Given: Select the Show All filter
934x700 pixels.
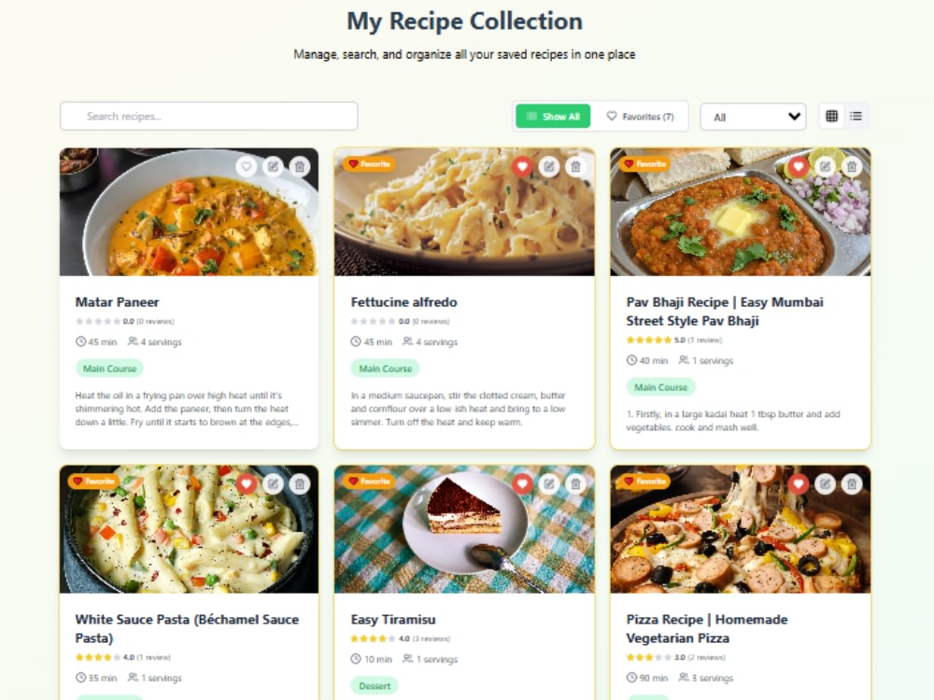Looking at the screenshot, I should click(x=553, y=116).
